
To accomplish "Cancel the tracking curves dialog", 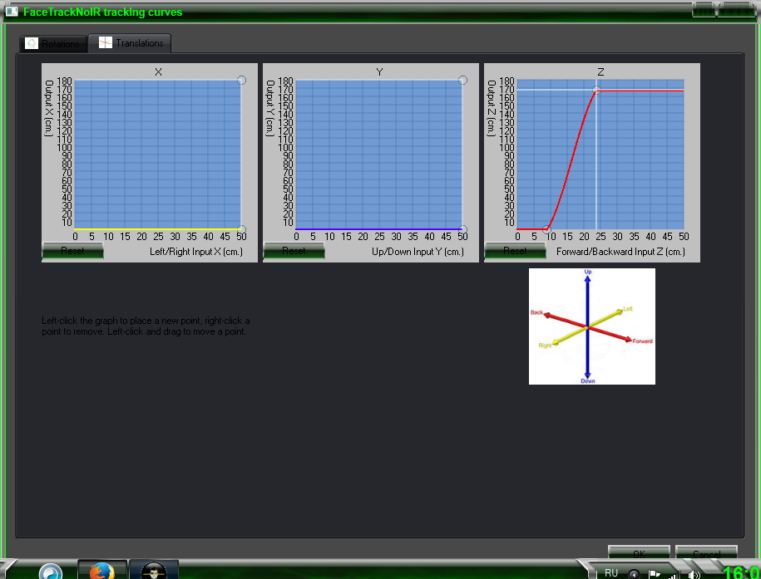I will click(x=706, y=553).
